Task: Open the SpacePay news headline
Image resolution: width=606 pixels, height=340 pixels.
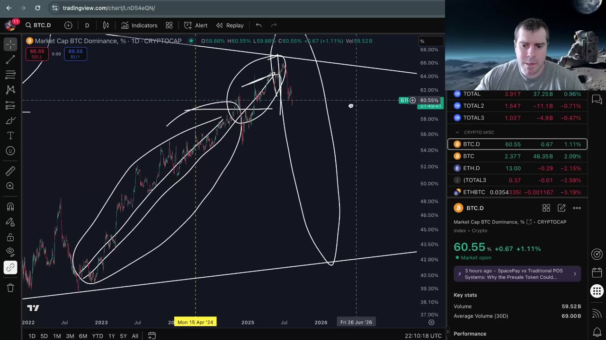Action: click(517, 274)
